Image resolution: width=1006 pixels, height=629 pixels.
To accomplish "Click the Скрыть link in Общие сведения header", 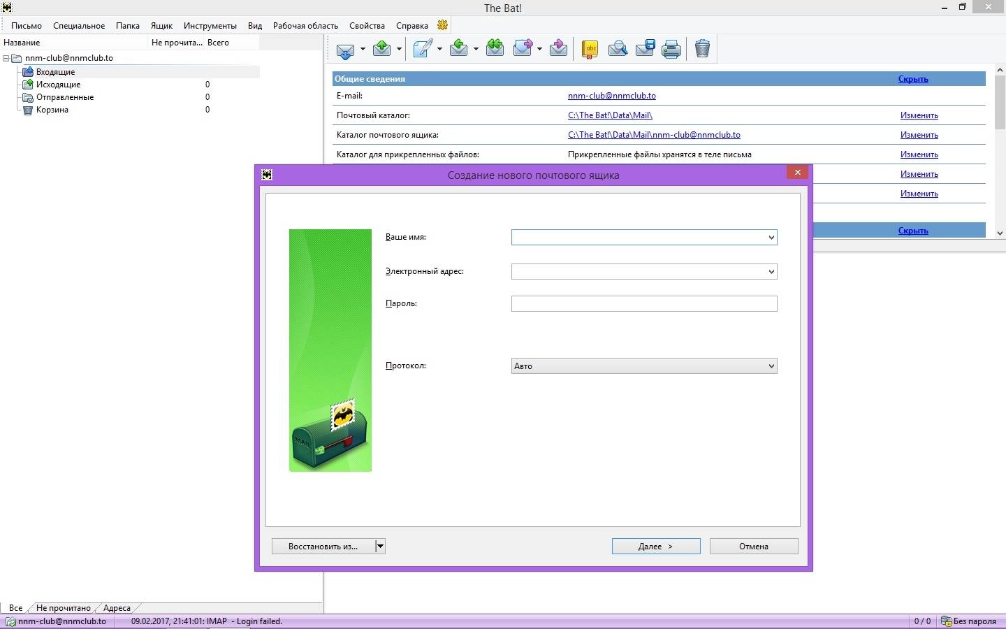I will click(x=913, y=79).
